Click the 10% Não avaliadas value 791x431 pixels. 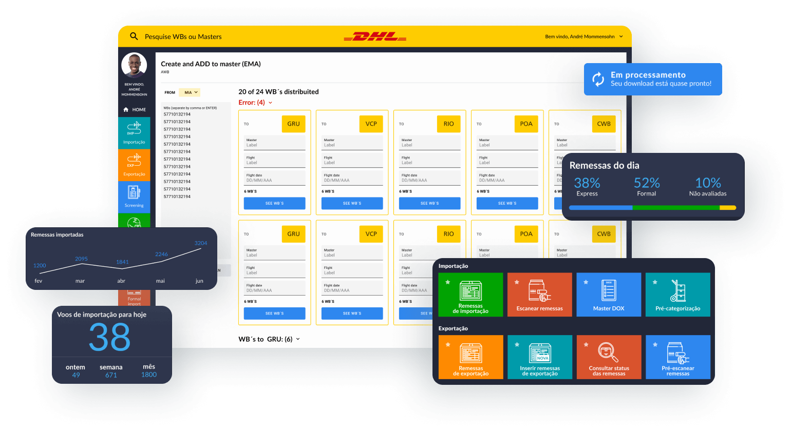click(x=708, y=183)
